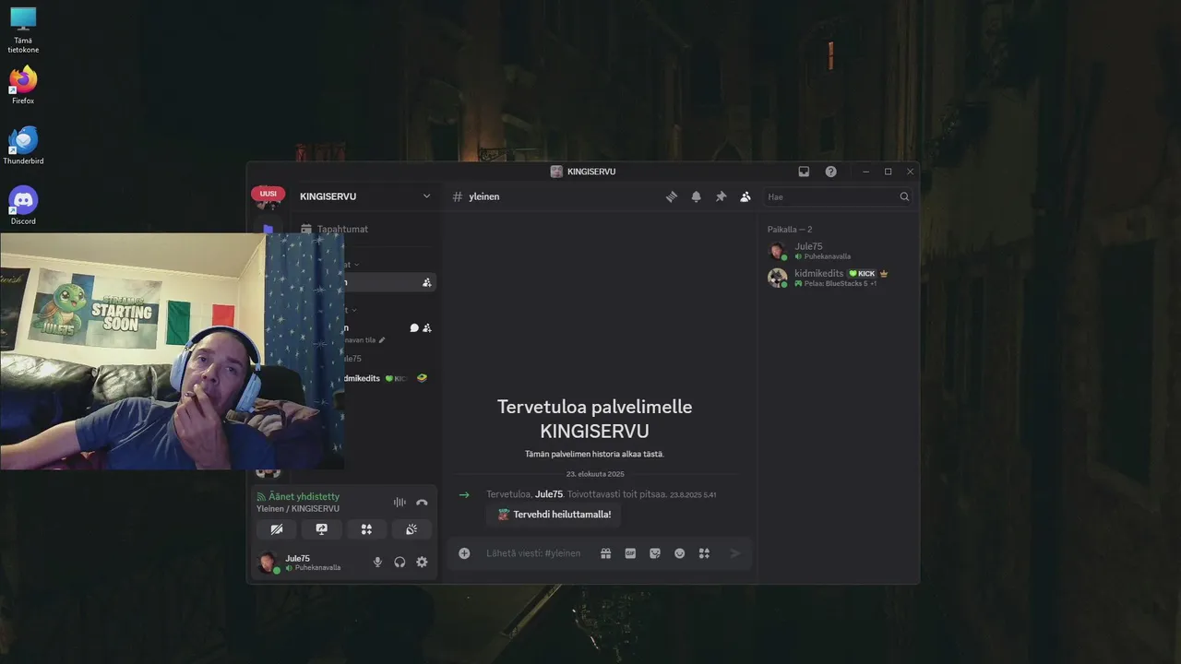The height and width of the screenshot is (664, 1181).
Task: Open Discord desktop shortcut
Action: click(x=23, y=205)
